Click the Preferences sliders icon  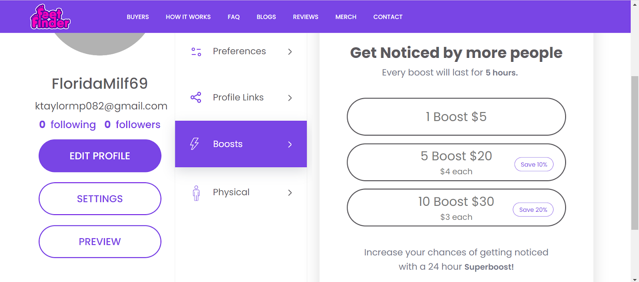(196, 51)
